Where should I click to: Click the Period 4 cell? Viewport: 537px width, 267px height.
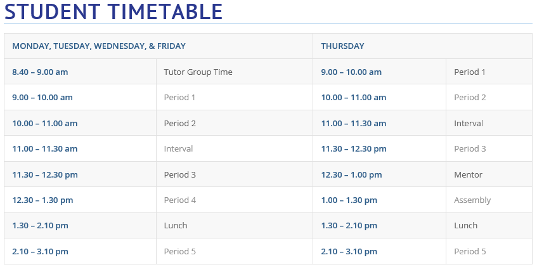[179, 200]
